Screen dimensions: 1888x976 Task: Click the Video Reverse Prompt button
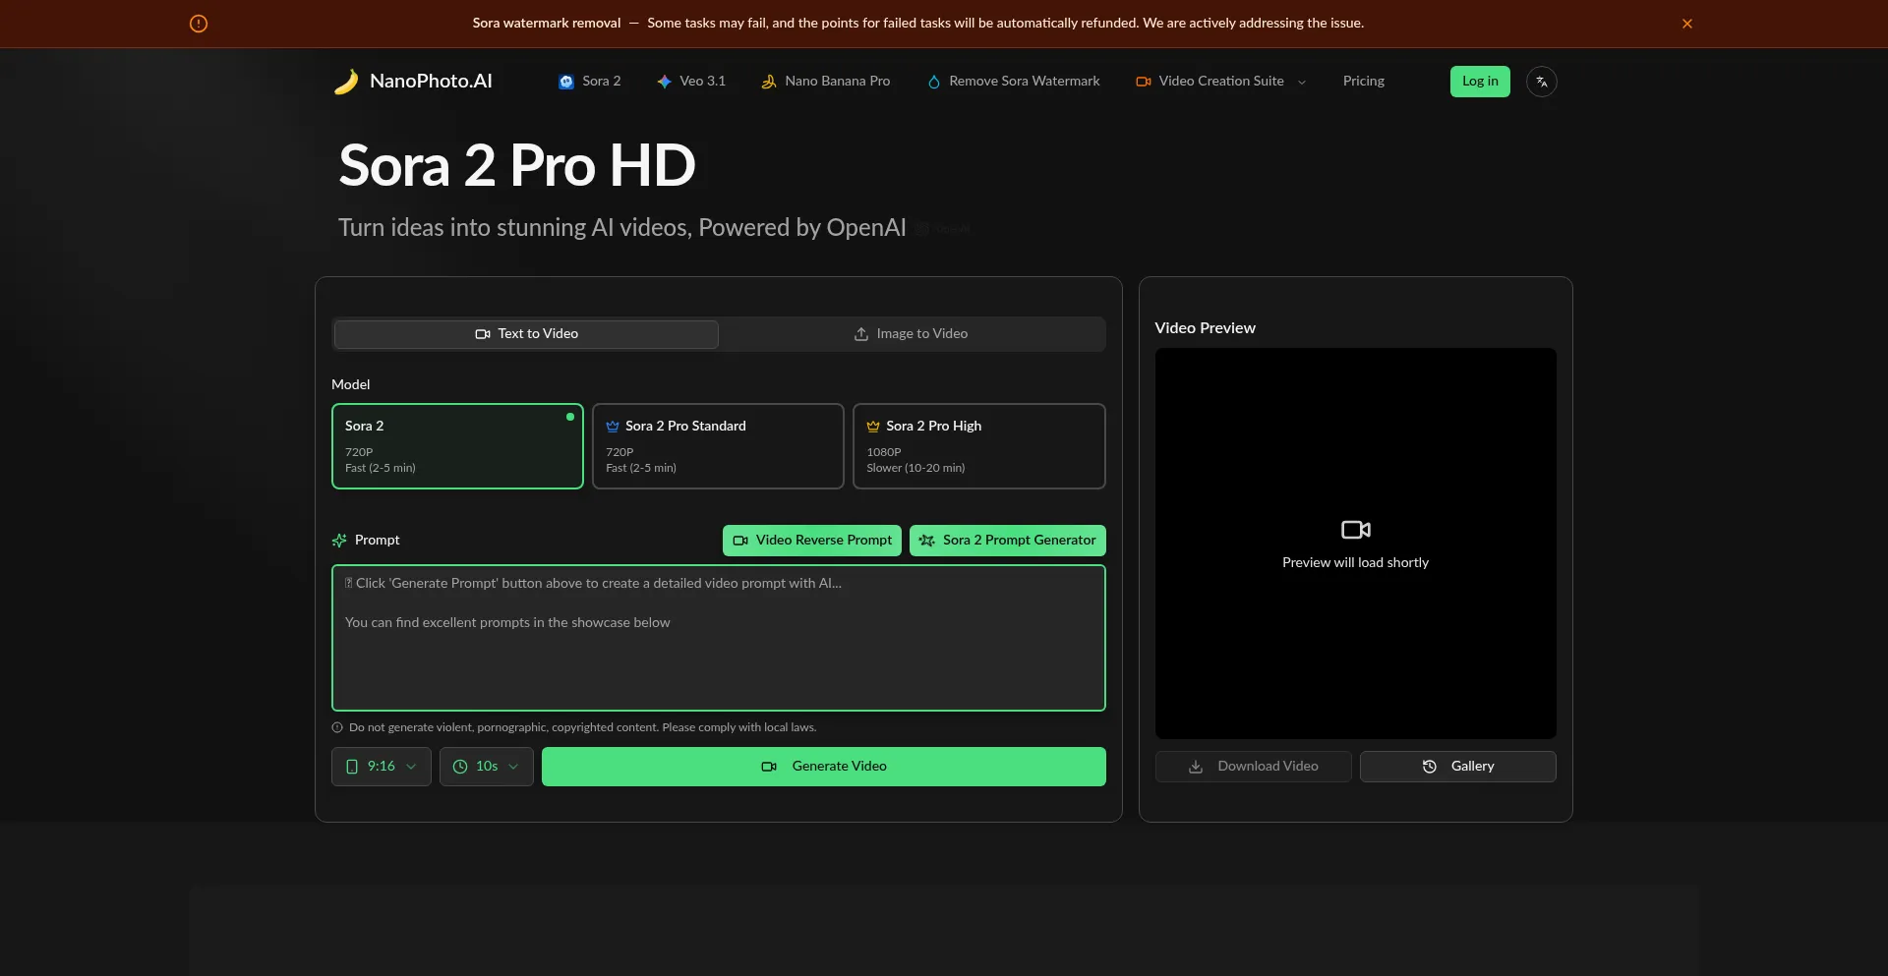point(812,541)
